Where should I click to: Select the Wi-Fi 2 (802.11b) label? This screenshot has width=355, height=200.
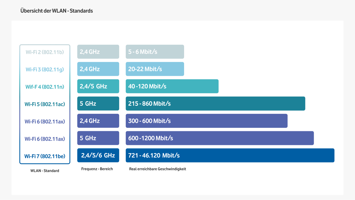45,52
